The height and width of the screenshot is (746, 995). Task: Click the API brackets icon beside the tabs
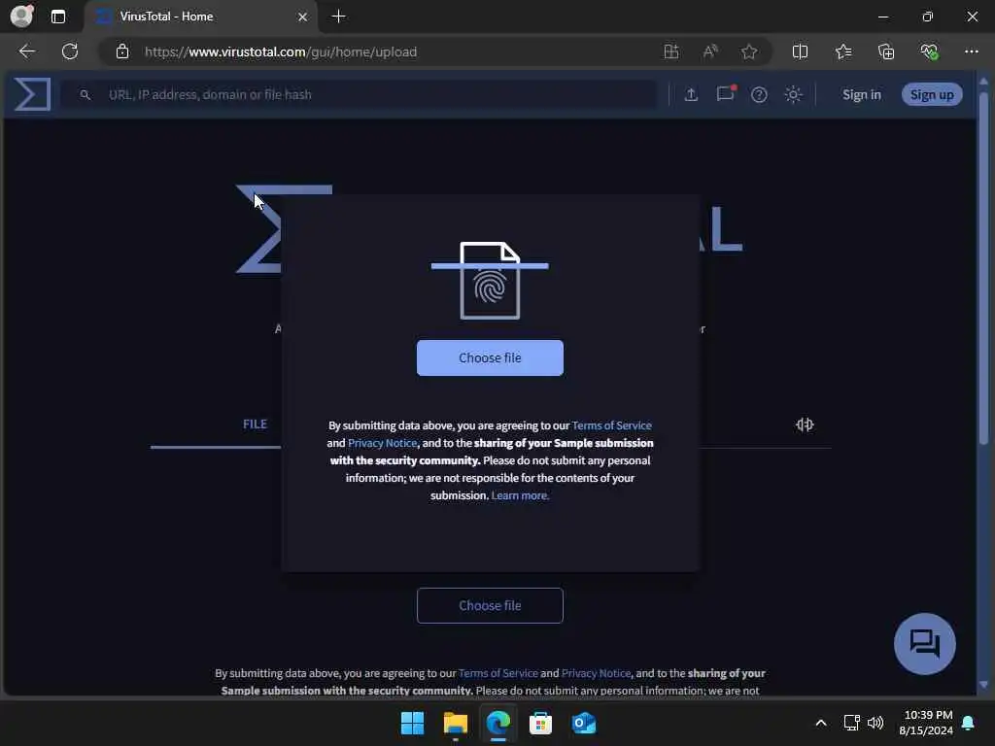[x=805, y=424]
